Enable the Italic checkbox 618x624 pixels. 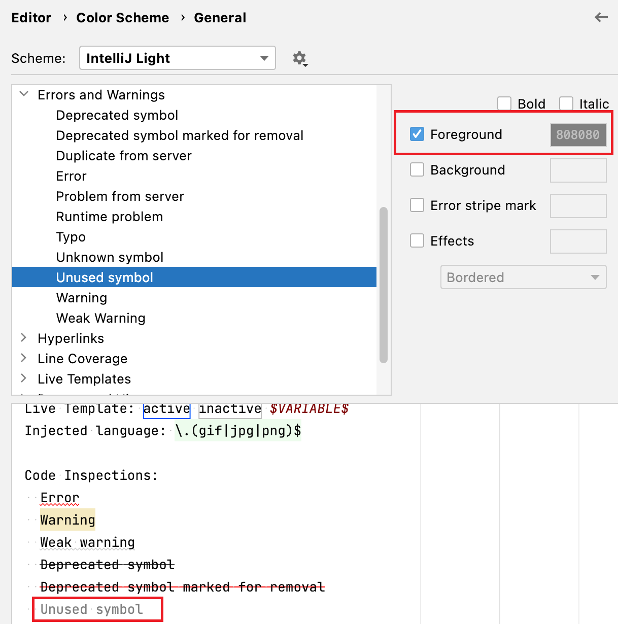[566, 103]
